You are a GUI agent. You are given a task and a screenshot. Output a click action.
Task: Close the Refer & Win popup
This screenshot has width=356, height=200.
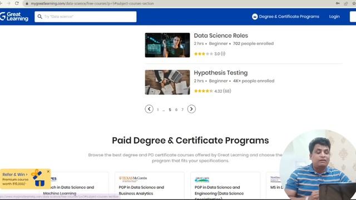(x=48, y=172)
